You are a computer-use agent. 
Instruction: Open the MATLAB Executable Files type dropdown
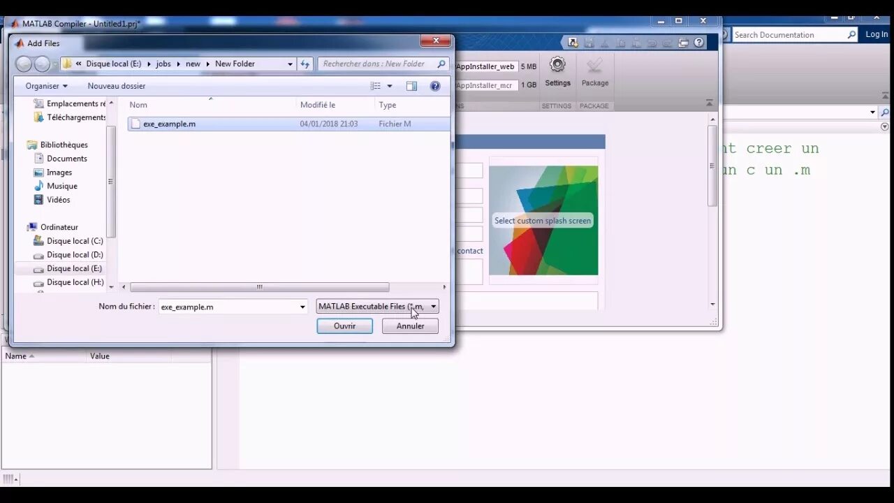tap(377, 306)
